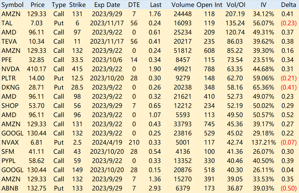This screenshot has height=193, width=299.
Task: Click price value 53.70
Action: 36,106
